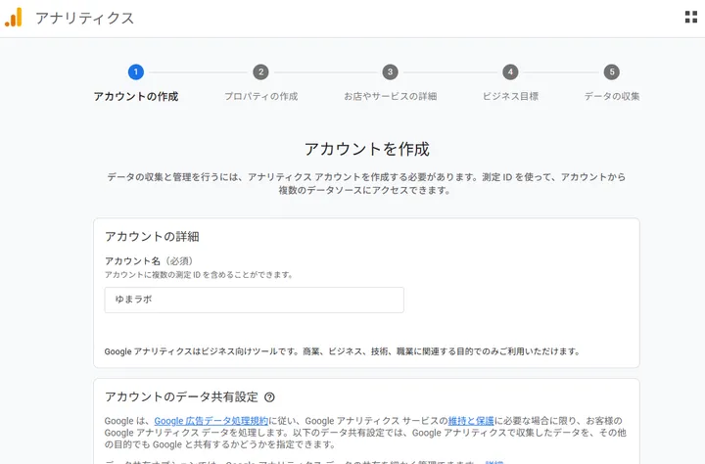Click the アカウントのデータ共有設定 section heading
The width and height of the screenshot is (705, 464).
coord(182,397)
